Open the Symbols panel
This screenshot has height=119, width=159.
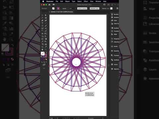(x=115, y=18)
